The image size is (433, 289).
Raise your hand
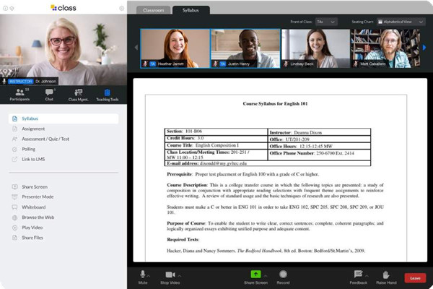point(388,275)
